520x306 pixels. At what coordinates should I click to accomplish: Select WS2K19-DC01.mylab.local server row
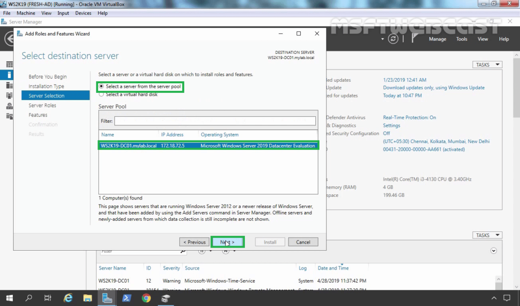point(208,146)
